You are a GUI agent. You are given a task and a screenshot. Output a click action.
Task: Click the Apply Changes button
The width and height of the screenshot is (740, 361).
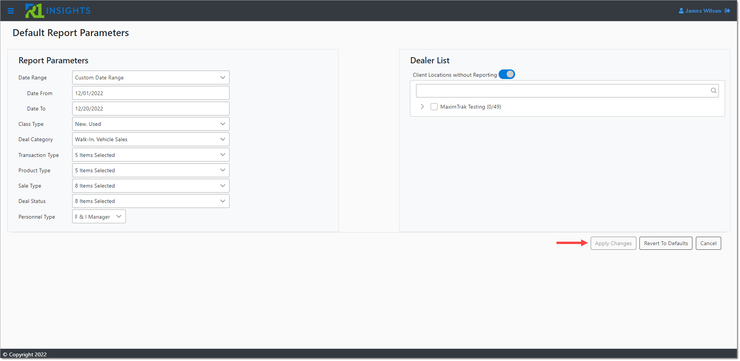click(x=613, y=243)
